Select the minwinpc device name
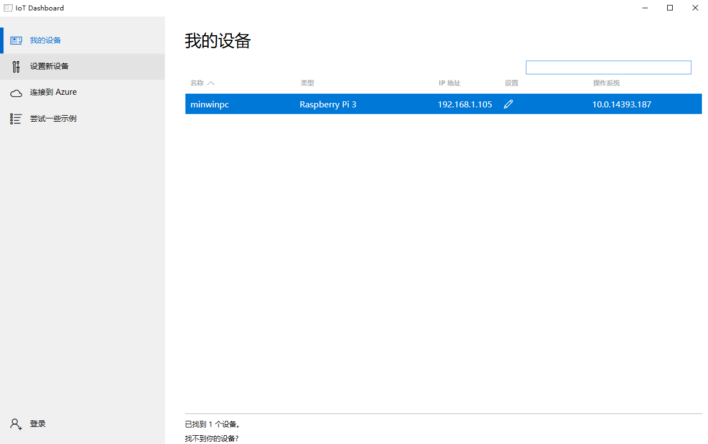Screen dimensions: 708x444 (209, 104)
